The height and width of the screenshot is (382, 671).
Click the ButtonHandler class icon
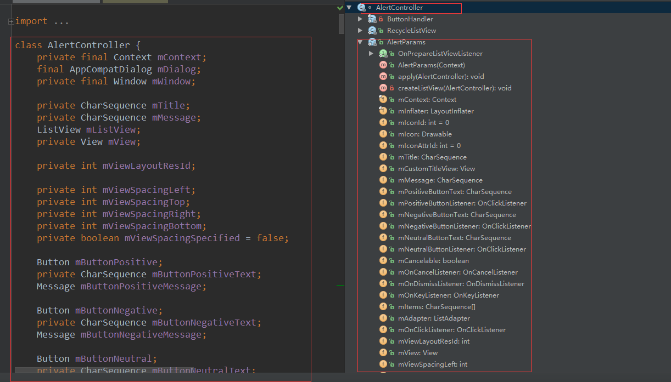pos(372,19)
